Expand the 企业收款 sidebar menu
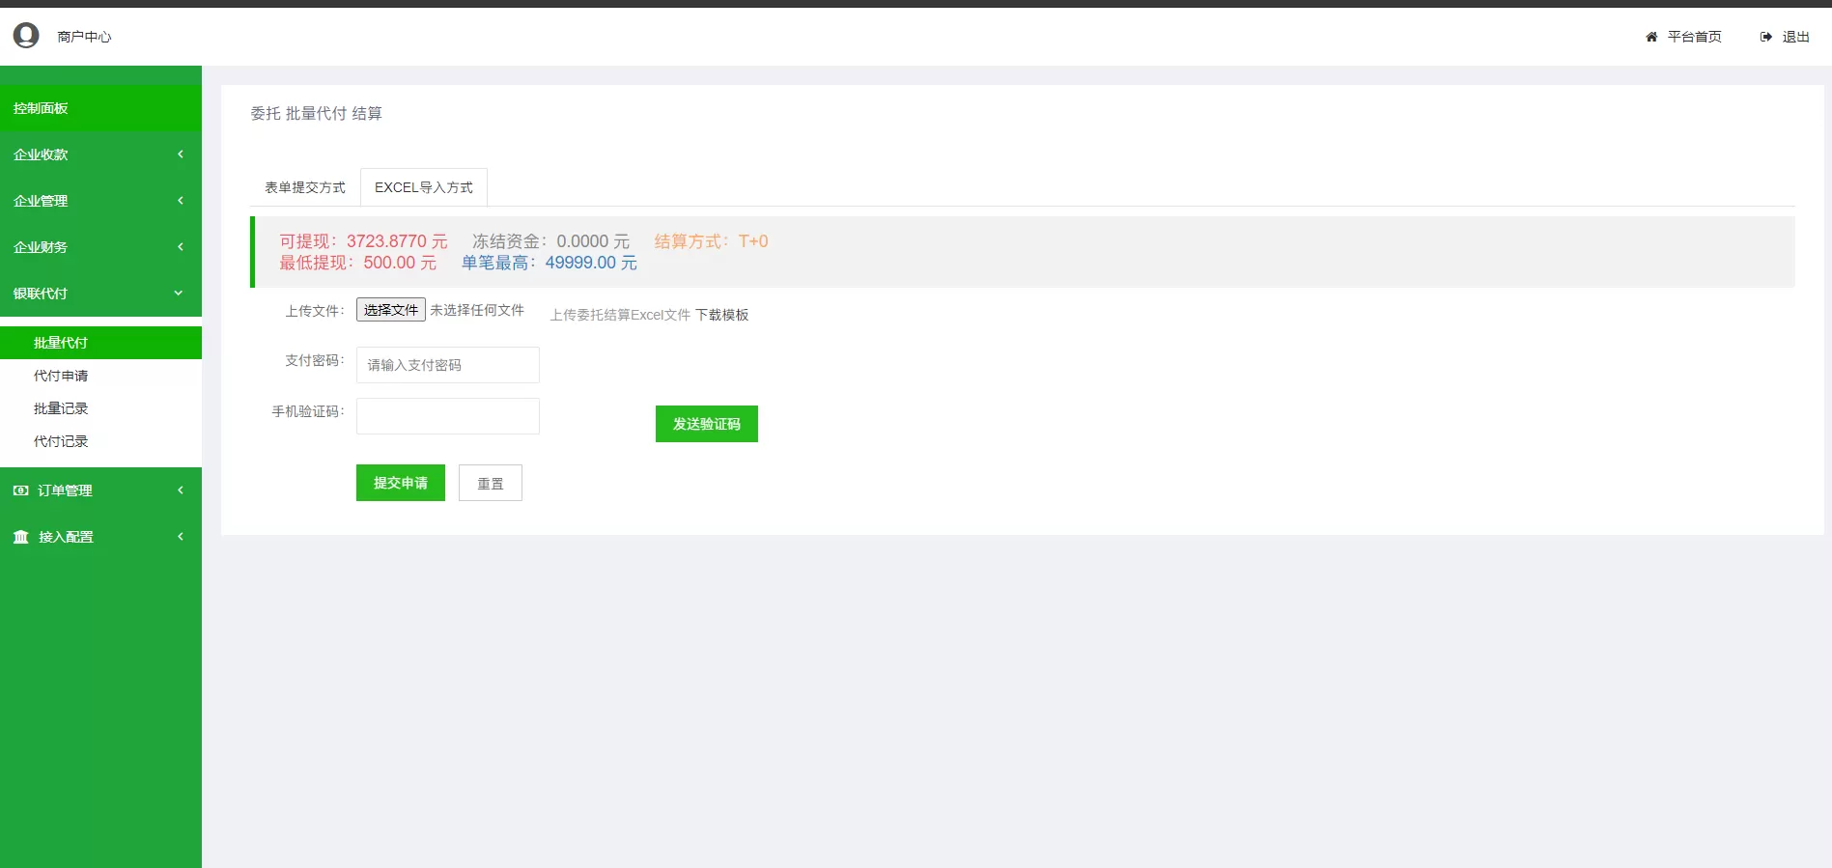The height and width of the screenshot is (868, 1832). [100, 154]
